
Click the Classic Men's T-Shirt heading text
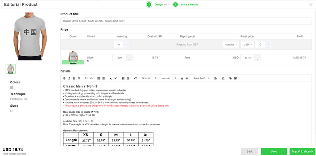(x=80, y=86)
